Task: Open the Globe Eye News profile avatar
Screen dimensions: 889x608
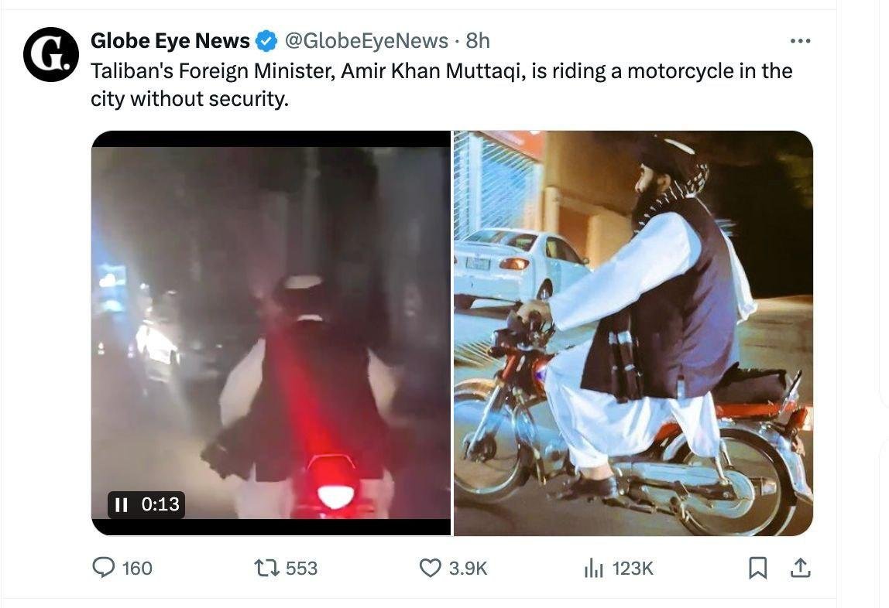Action: click(x=51, y=55)
